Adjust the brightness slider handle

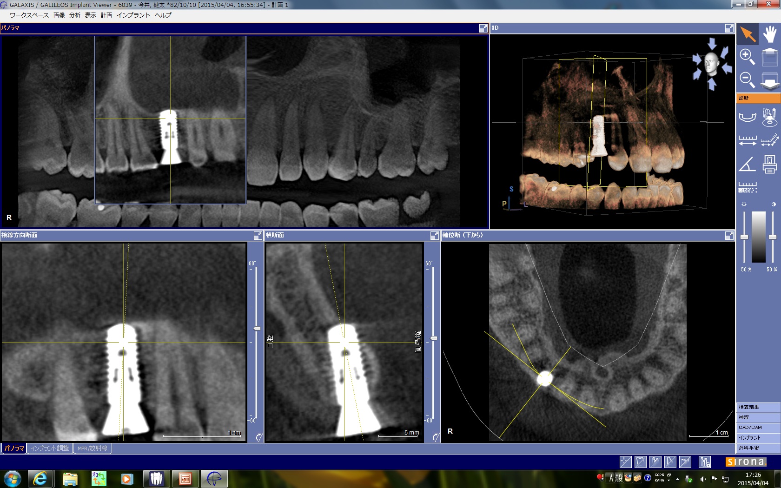[x=744, y=237]
